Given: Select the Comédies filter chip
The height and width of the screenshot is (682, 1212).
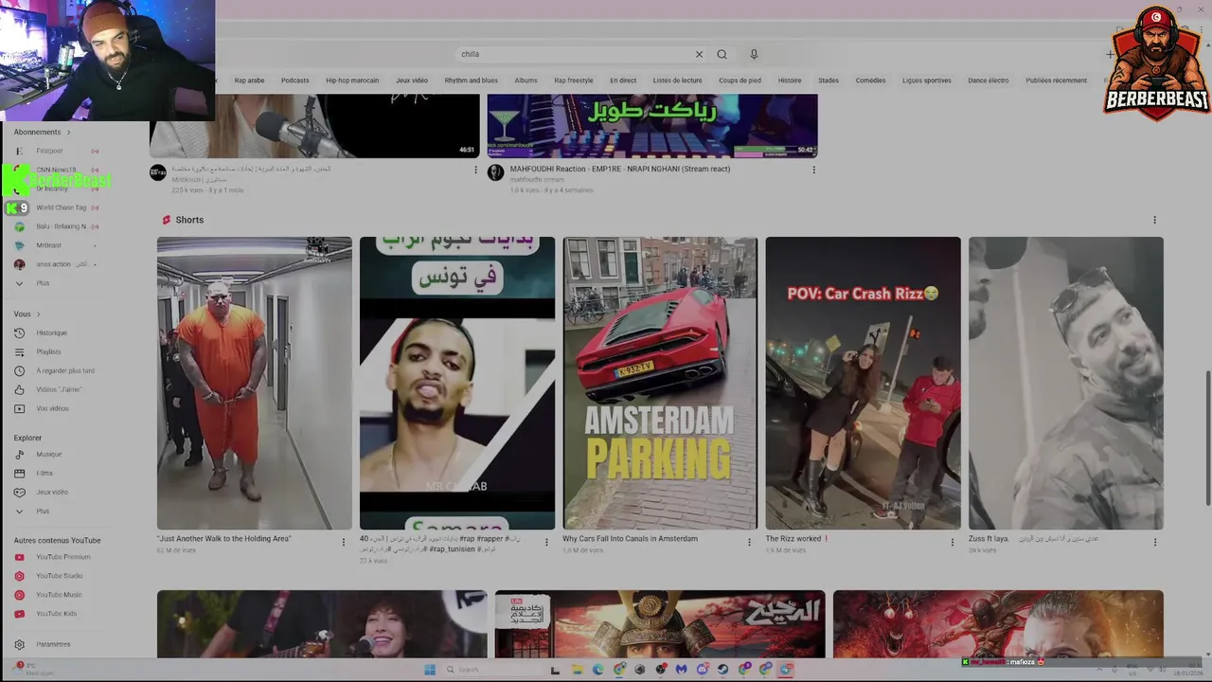Looking at the screenshot, I should pos(870,81).
